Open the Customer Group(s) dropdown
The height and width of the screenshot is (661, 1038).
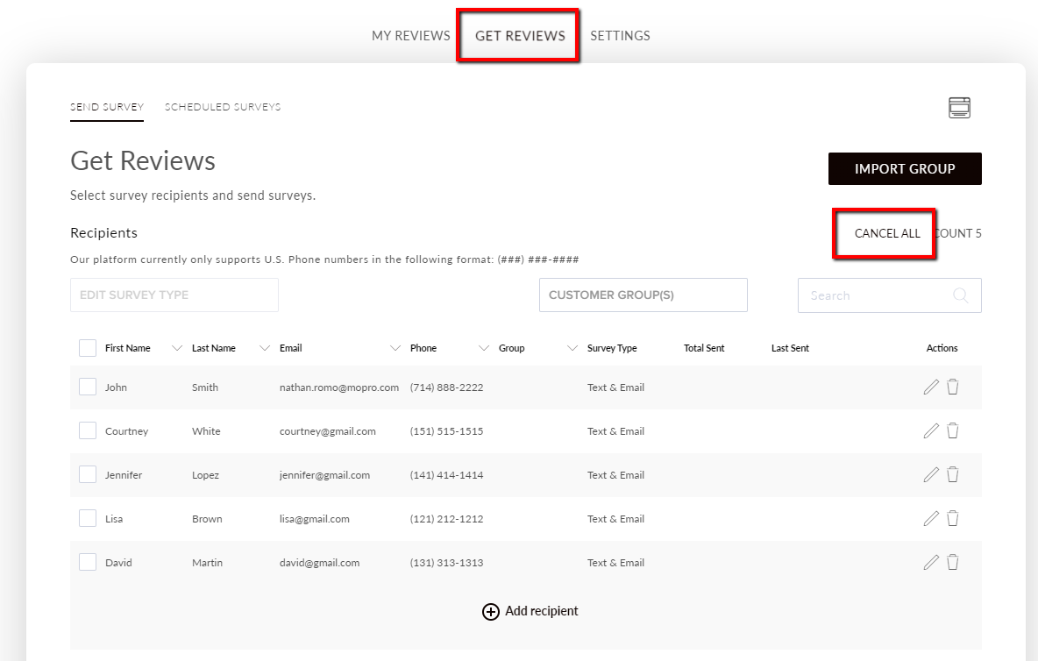(643, 295)
